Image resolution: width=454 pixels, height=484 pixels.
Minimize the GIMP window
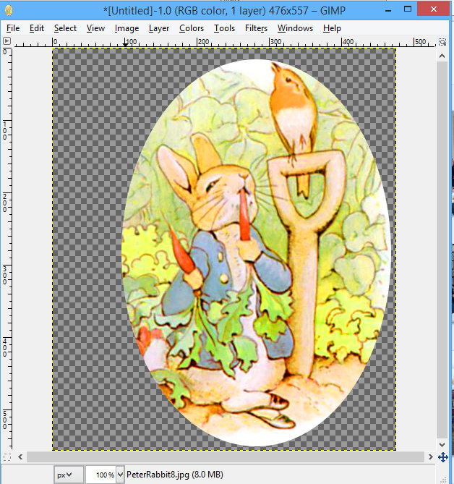click(389, 11)
